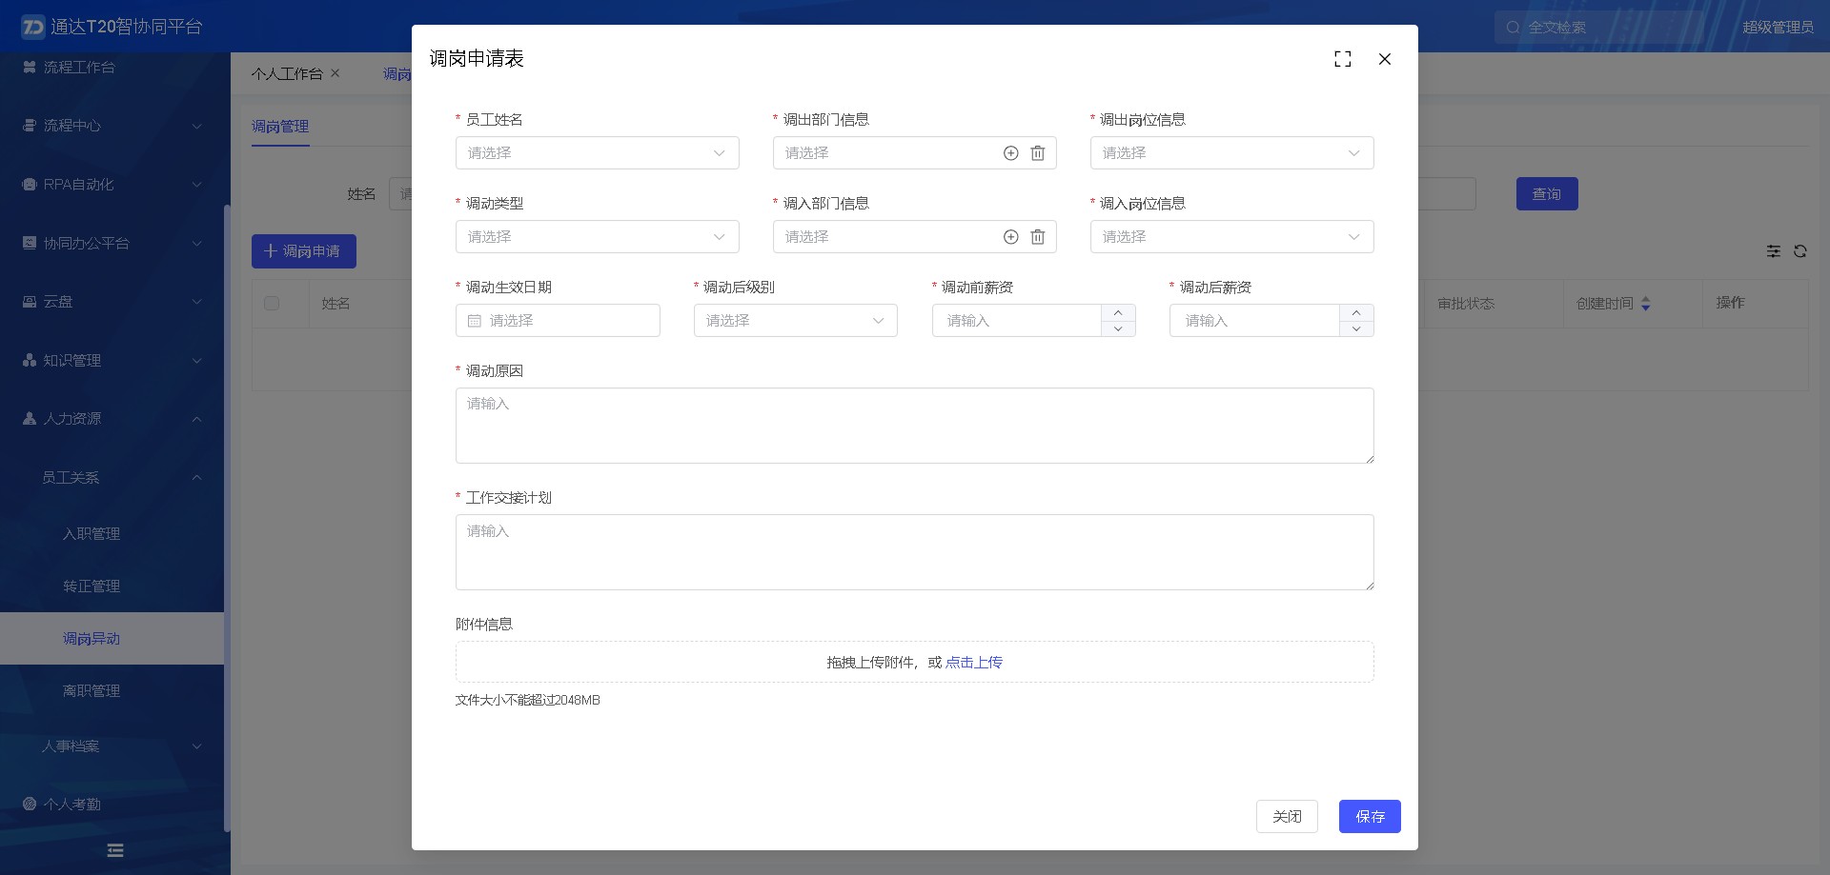Close the 个人工作台 tab
The image size is (1830, 875).
(335, 73)
